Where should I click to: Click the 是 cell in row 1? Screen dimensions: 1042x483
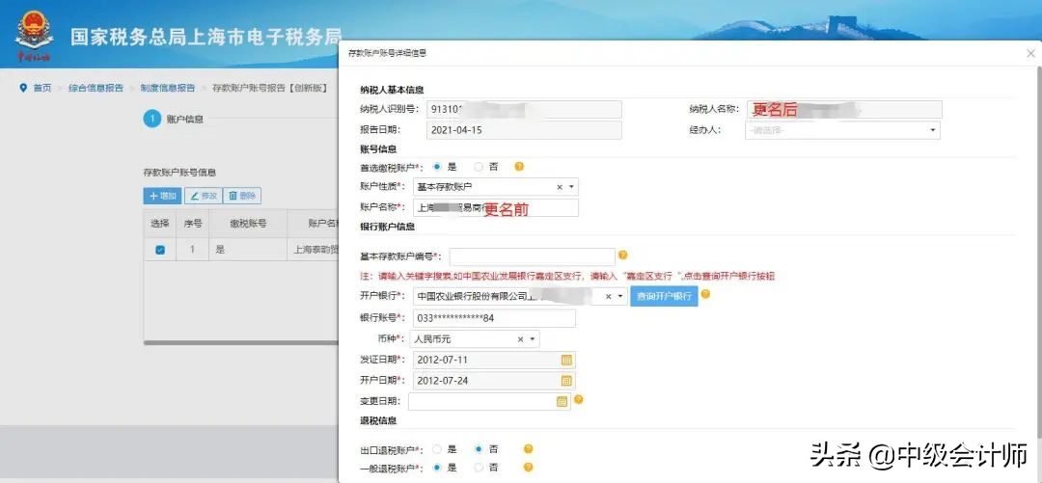pyautogui.click(x=248, y=251)
